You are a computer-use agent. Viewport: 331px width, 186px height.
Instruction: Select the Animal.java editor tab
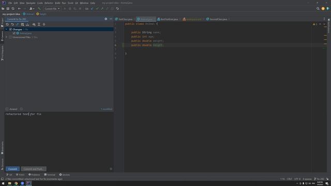pos(146,19)
